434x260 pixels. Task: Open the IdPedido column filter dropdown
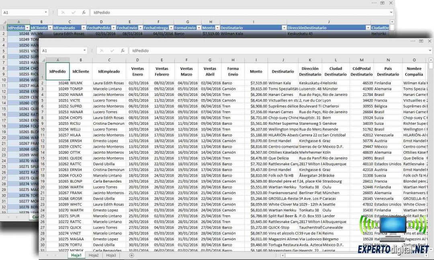[27, 28]
